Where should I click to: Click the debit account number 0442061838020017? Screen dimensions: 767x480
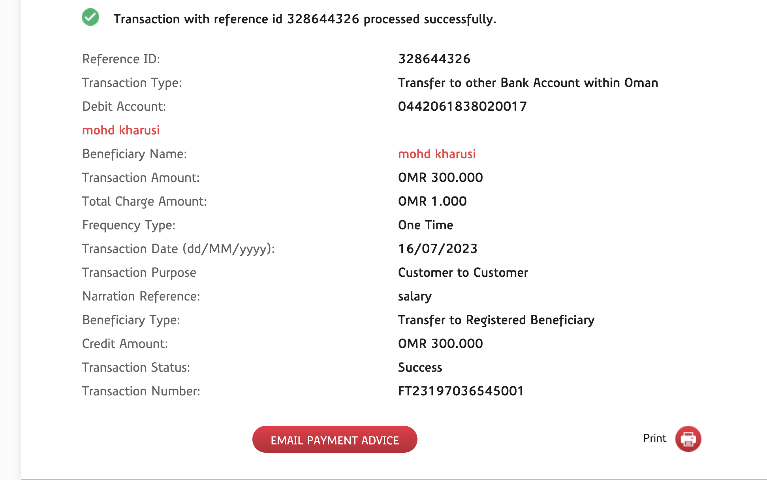[x=462, y=106]
